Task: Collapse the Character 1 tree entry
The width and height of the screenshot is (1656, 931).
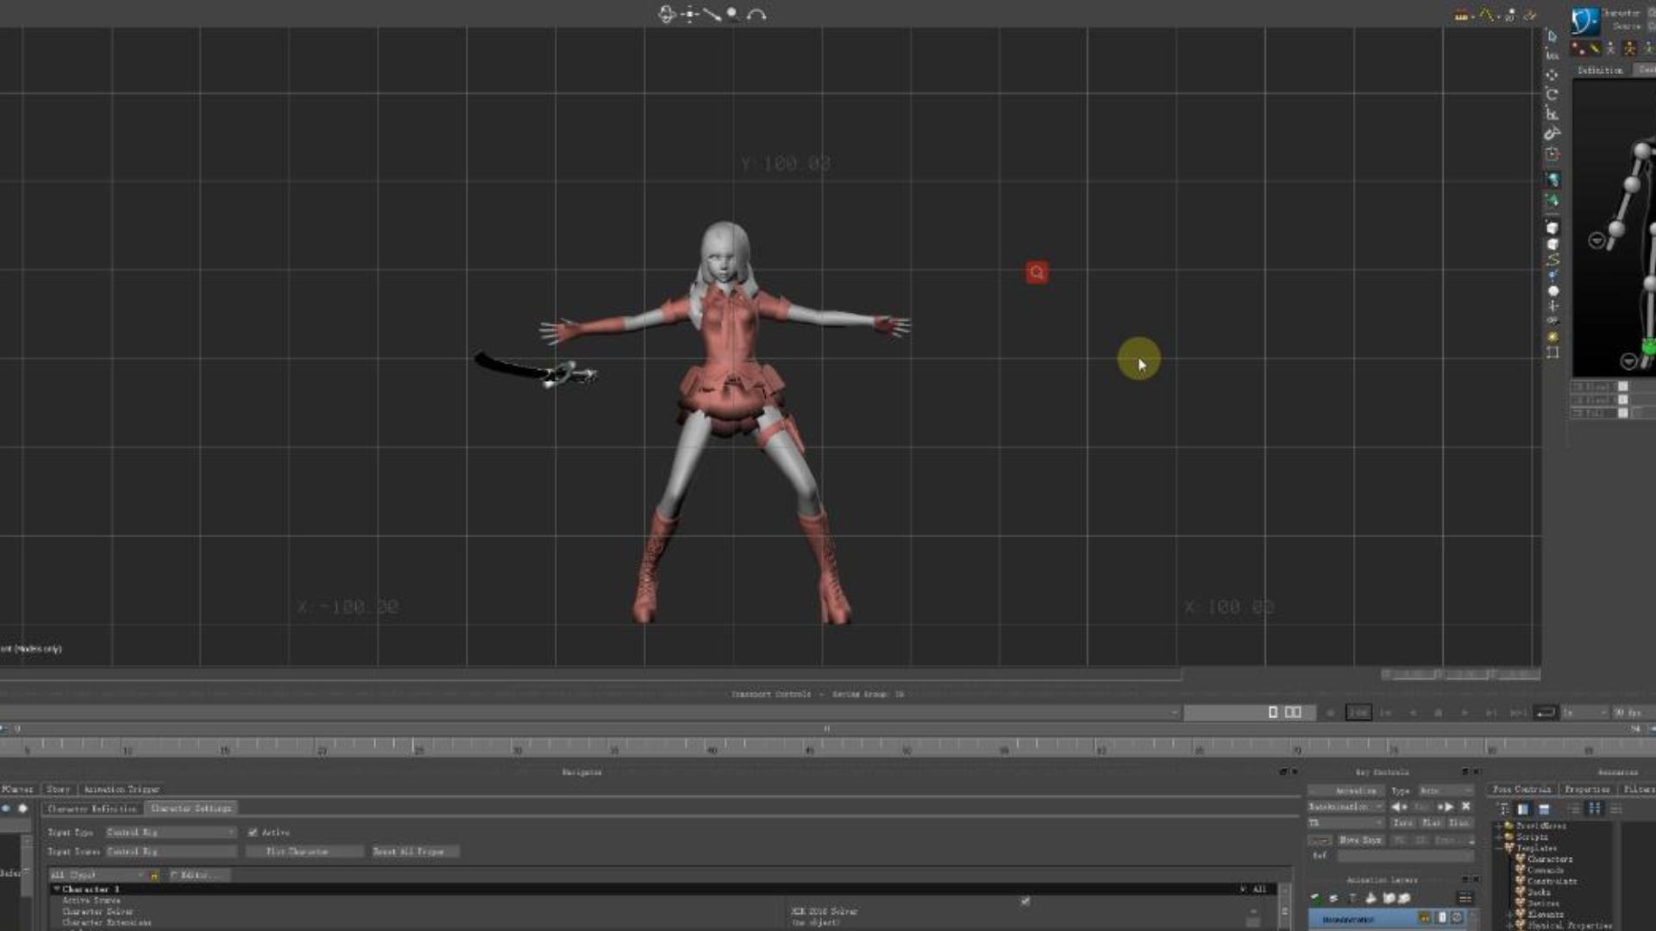Action: (x=58, y=887)
